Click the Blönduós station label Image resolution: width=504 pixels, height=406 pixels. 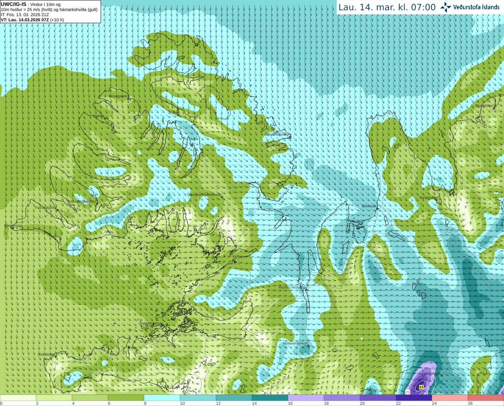pos(369,206)
